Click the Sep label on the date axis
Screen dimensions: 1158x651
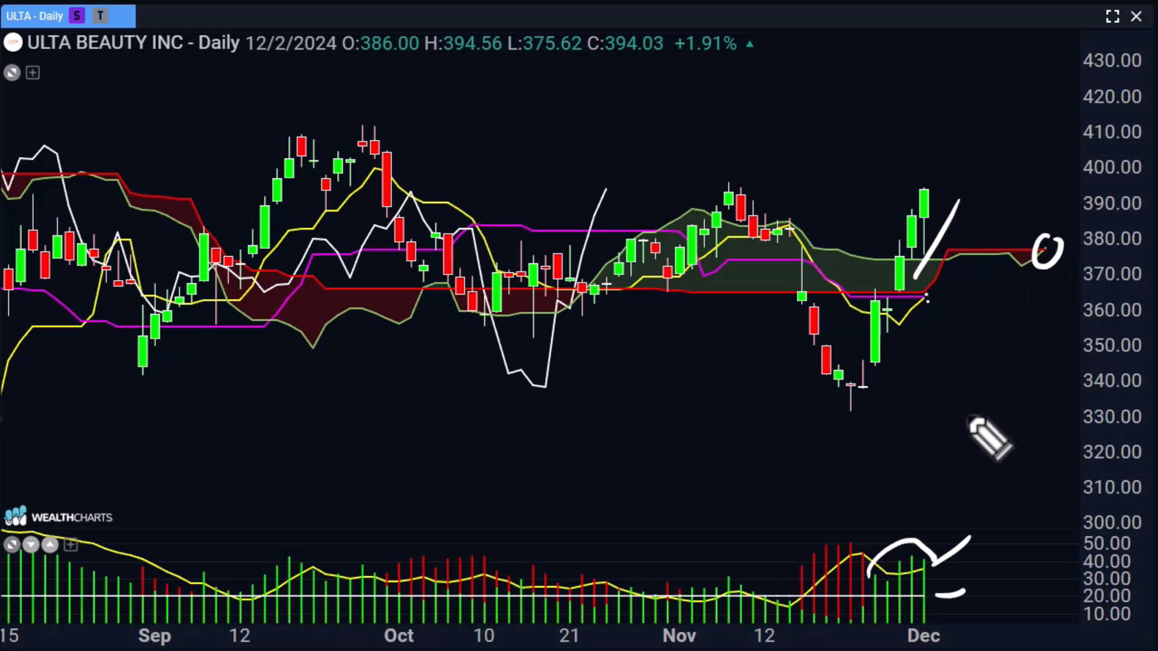[x=154, y=636]
